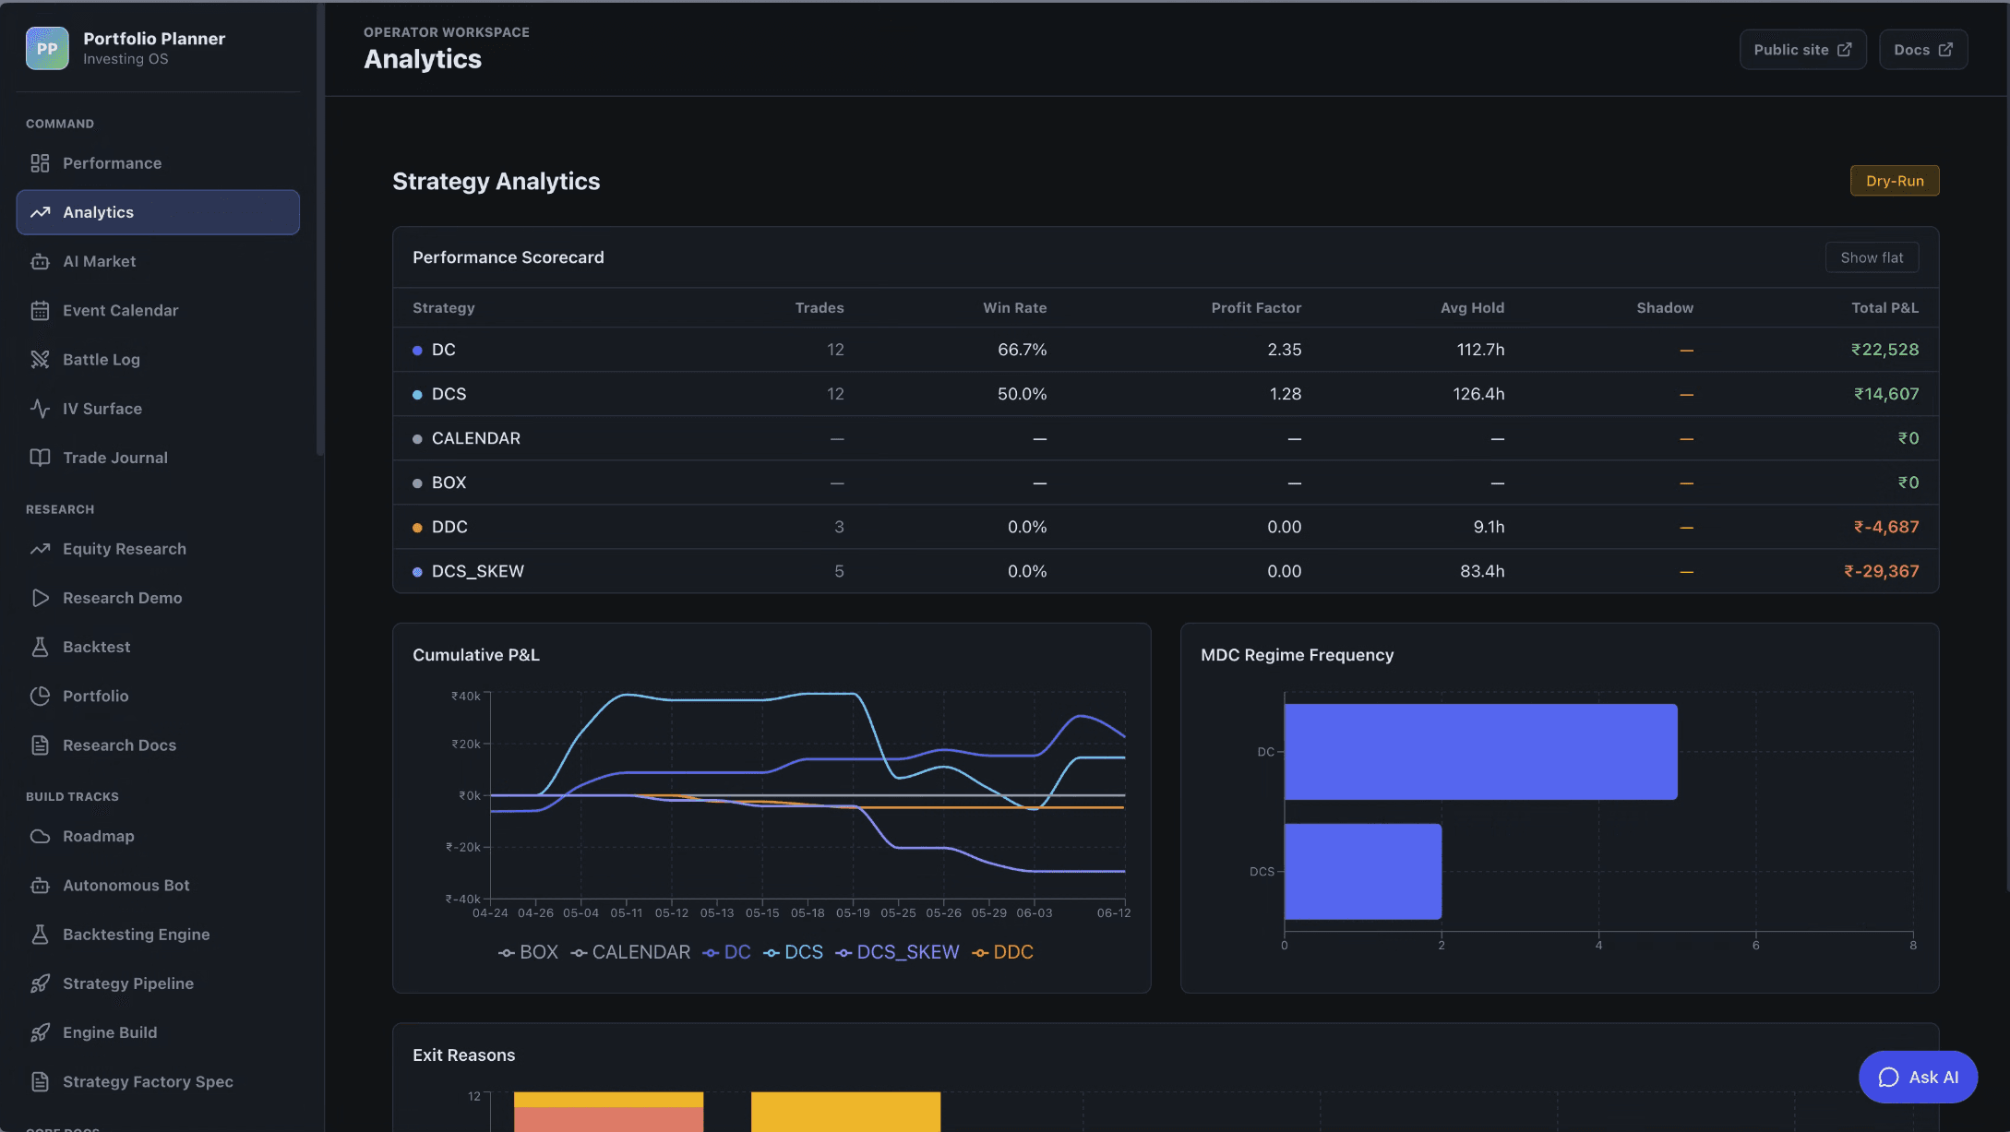Open the Backtest page link

point(158,647)
